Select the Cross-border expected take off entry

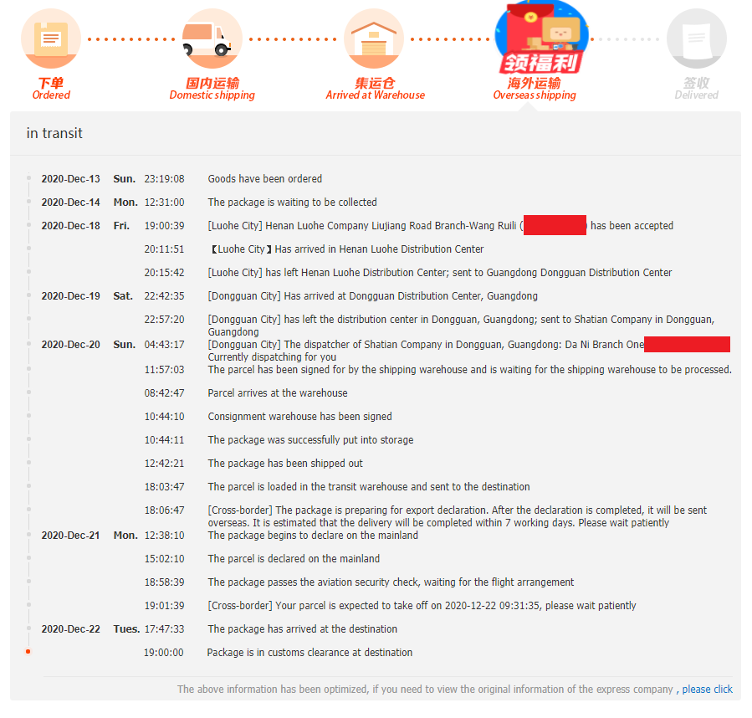(422, 606)
